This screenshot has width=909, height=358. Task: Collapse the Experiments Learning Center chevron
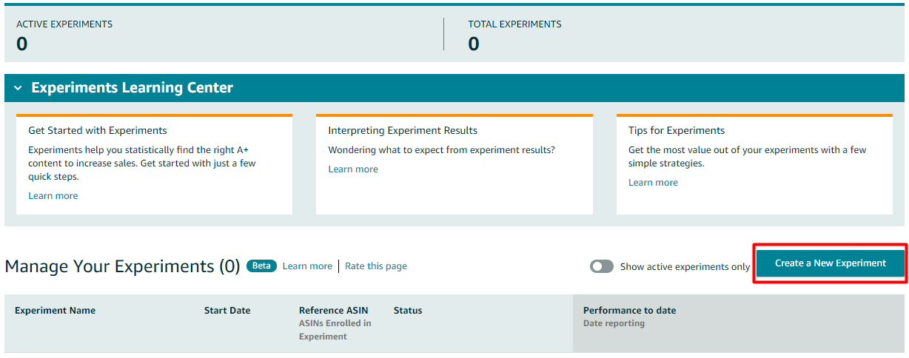18,88
